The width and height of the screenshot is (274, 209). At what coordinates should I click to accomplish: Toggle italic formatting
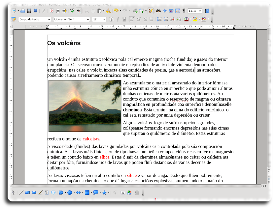click(119, 19)
